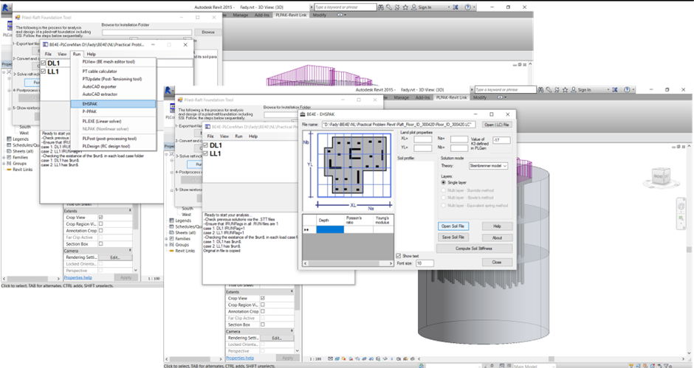Uncheck DL1 in PLCoreMan window with Run menu

tap(44, 63)
